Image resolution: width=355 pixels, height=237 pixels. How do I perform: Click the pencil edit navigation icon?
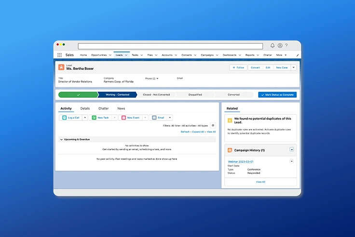tap(298, 55)
